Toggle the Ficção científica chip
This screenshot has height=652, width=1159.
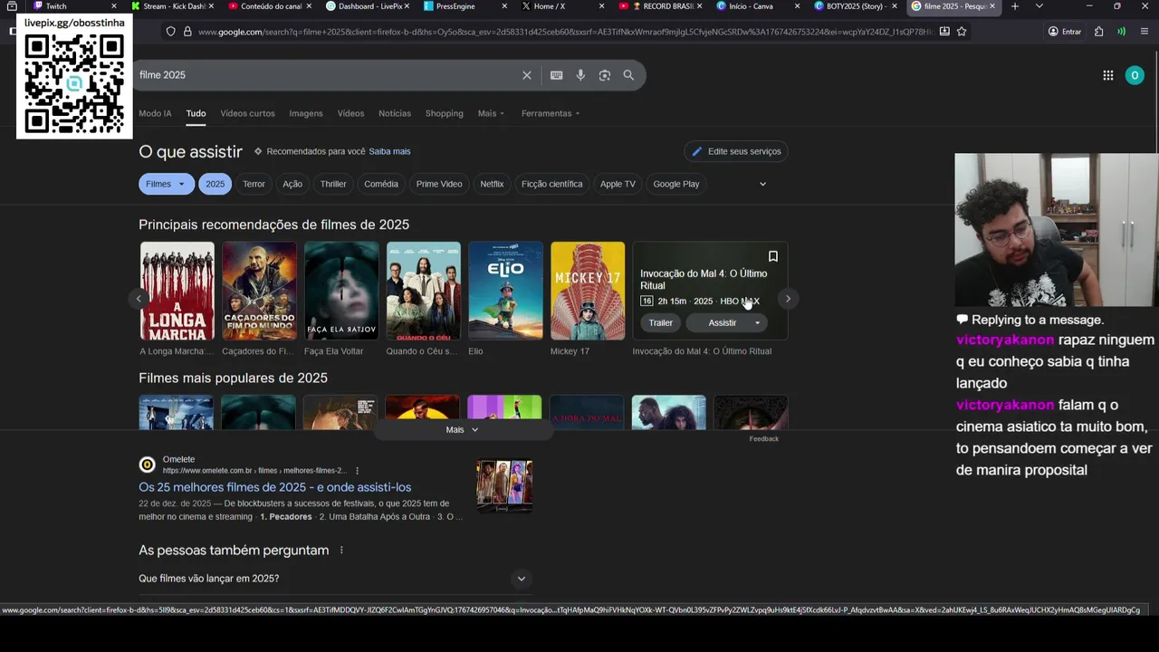552,184
